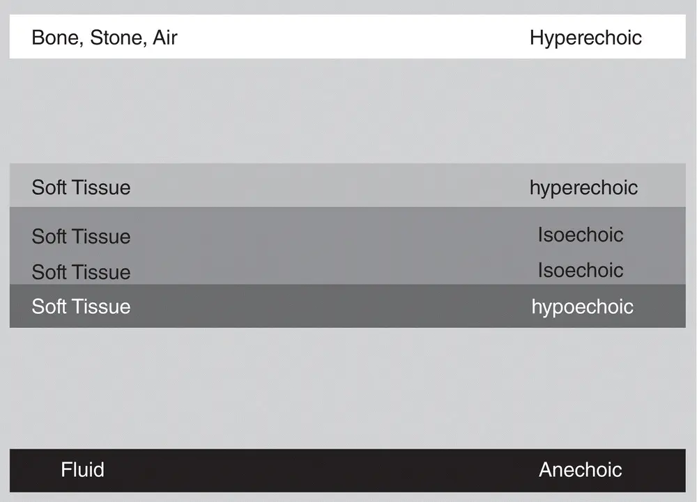Click white Soft Tissue text in dark band
The height and width of the screenshot is (502, 697).
click(x=81, y=306)
